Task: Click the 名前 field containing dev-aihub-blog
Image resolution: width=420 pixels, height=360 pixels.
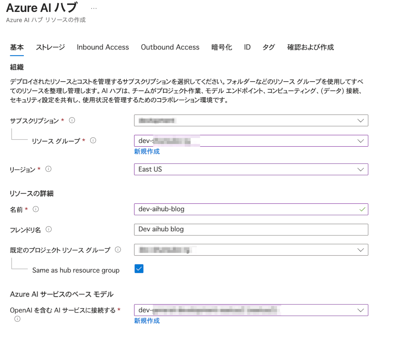Action: [x=245, y=209]
